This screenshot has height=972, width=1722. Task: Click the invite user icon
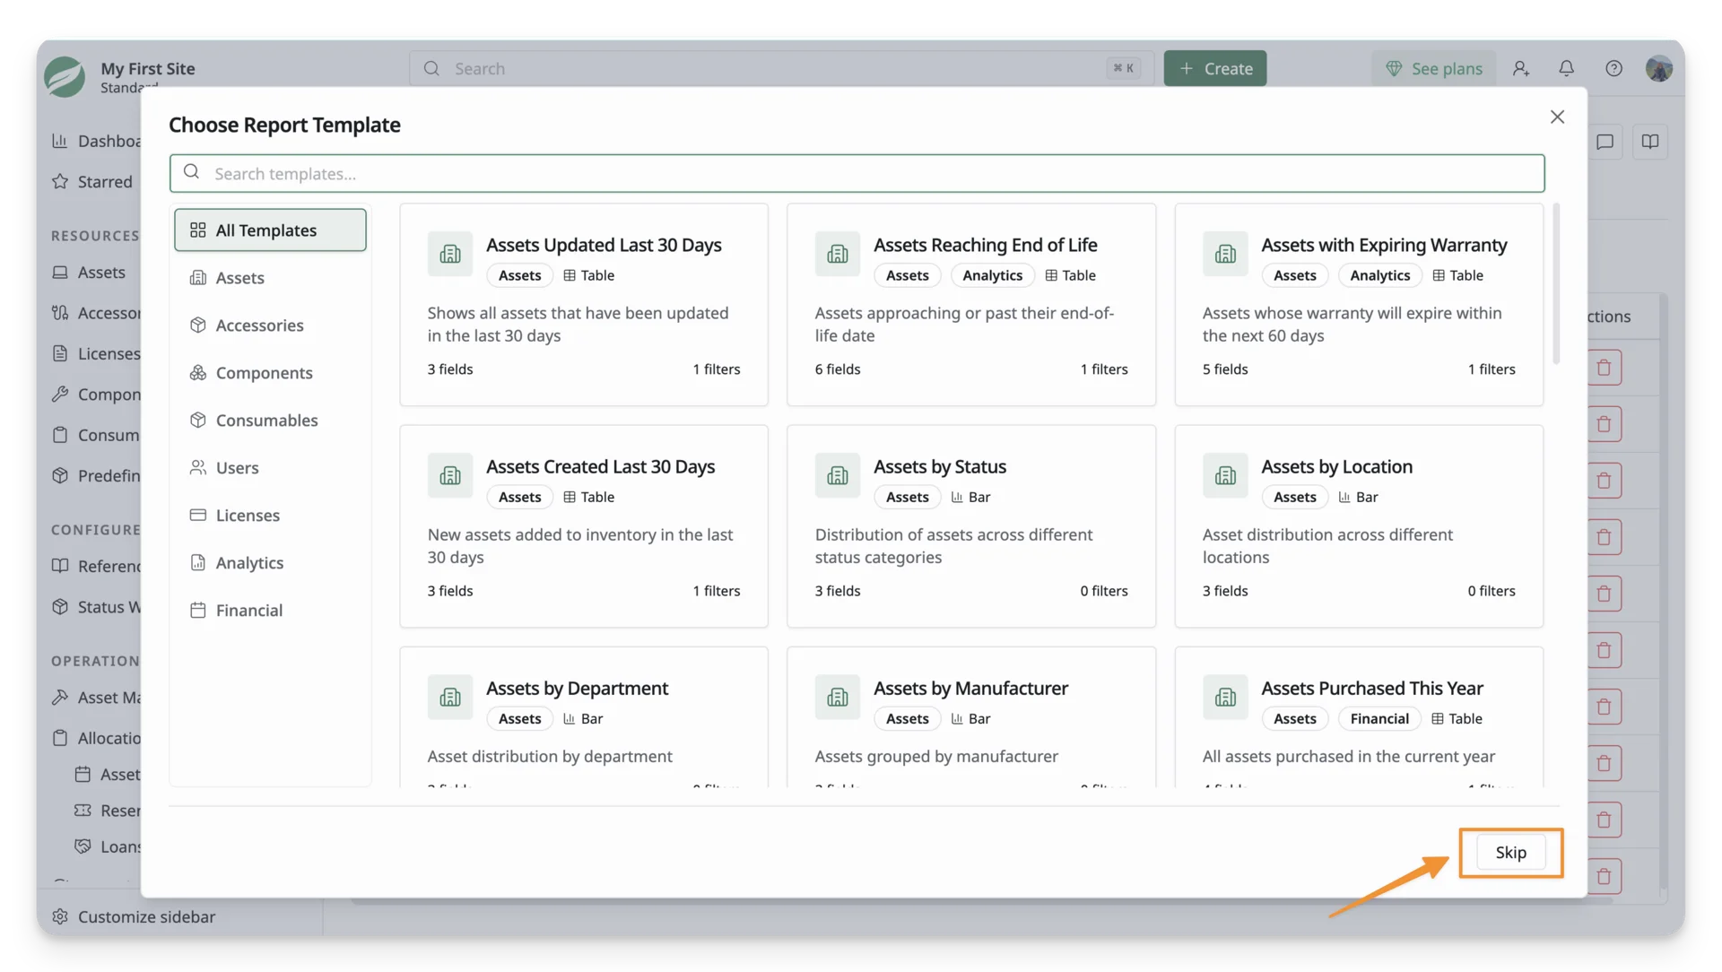pos(1520,68)
